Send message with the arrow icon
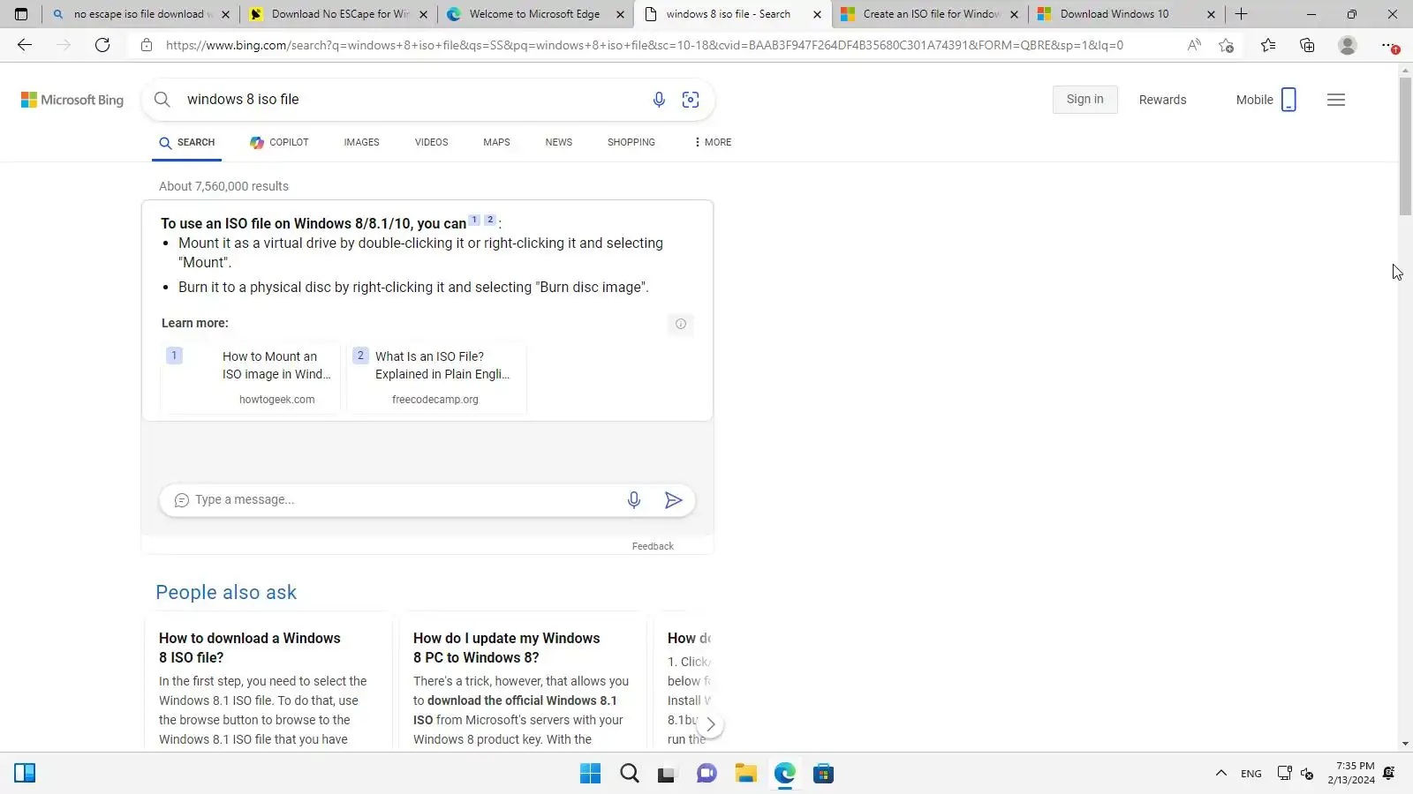This screenshot has height=794, width=1413. tap(674, 500)
